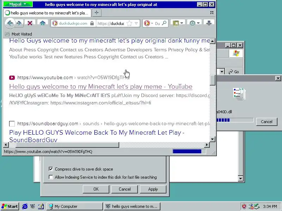This screenshot has height=211, width=282.
Task: Click the red security shield tray icon
Action: point(244,206)
